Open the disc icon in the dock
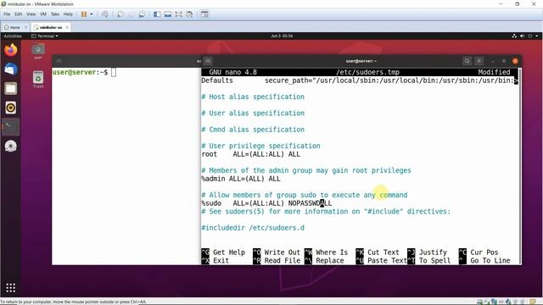This screenshot has width=543, height=305. [x=11, y=147]
